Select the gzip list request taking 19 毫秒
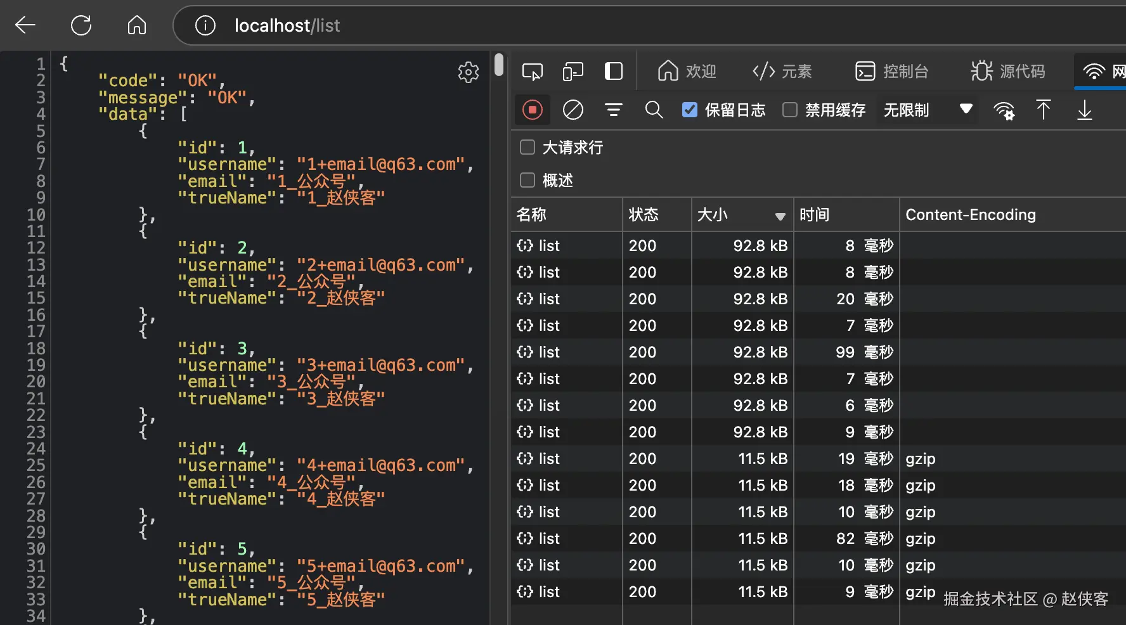1126x625 pixels. [819, 458]
